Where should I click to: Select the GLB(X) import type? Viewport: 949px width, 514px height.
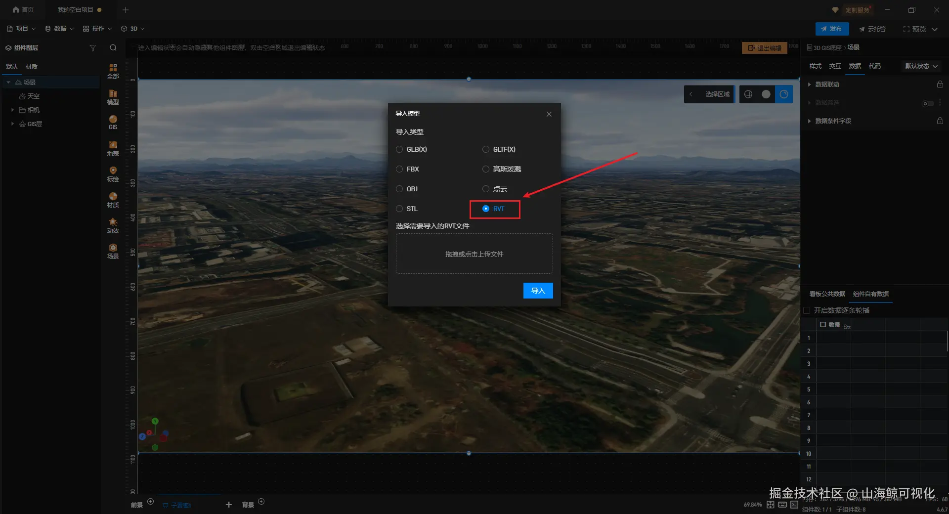point(412,149)
